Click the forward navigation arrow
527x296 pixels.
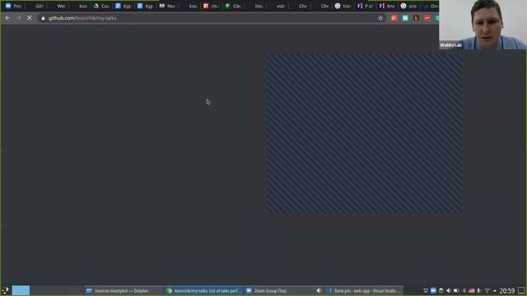click(x=18, y=18)
